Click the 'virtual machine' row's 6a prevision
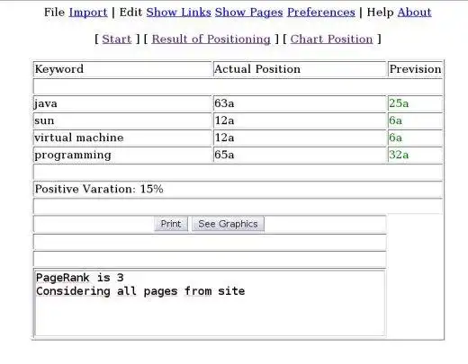The width and height of the screenshot is (468, 364). click(395, 138)
